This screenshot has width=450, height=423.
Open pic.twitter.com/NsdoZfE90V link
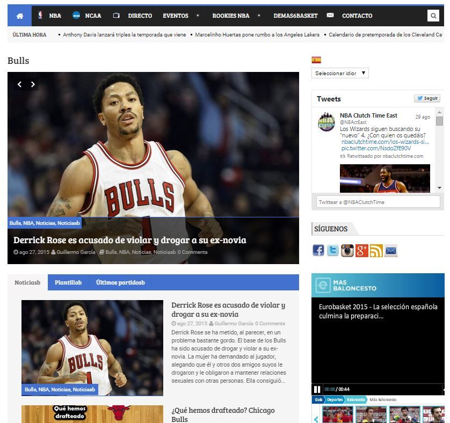click(376, 148)
